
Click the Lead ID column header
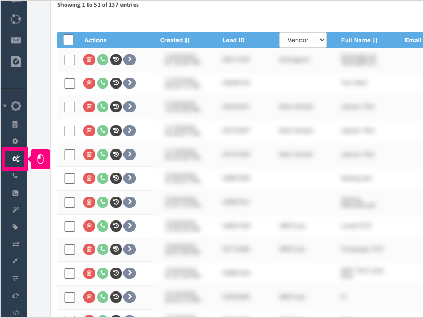click(233, 40)
